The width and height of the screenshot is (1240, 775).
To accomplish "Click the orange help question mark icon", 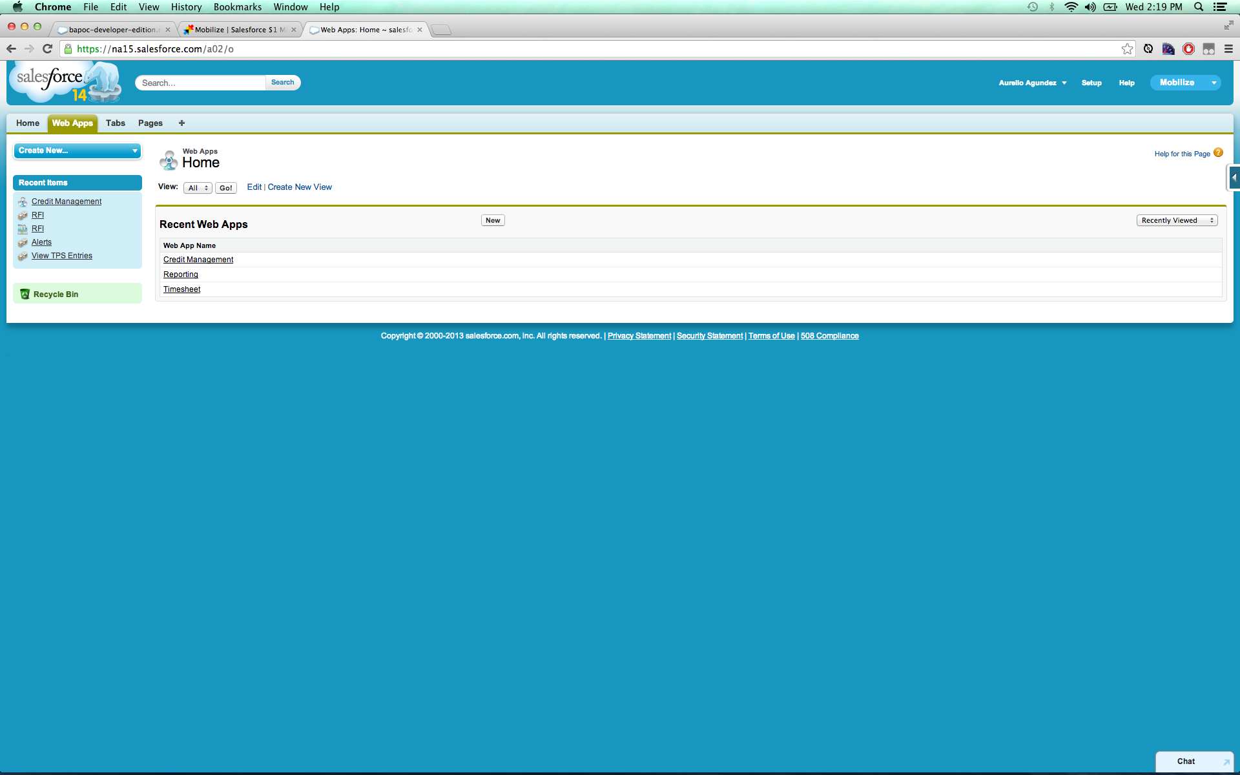I will point(1218,152).
